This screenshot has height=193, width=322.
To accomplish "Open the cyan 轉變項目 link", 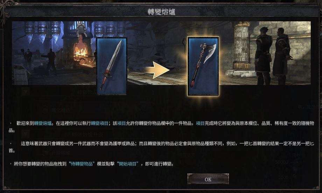I will pyautogui.click(x=100, y=123).
